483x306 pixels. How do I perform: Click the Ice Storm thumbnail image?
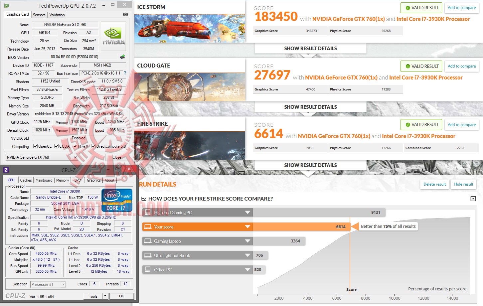[x=190, y=28]
